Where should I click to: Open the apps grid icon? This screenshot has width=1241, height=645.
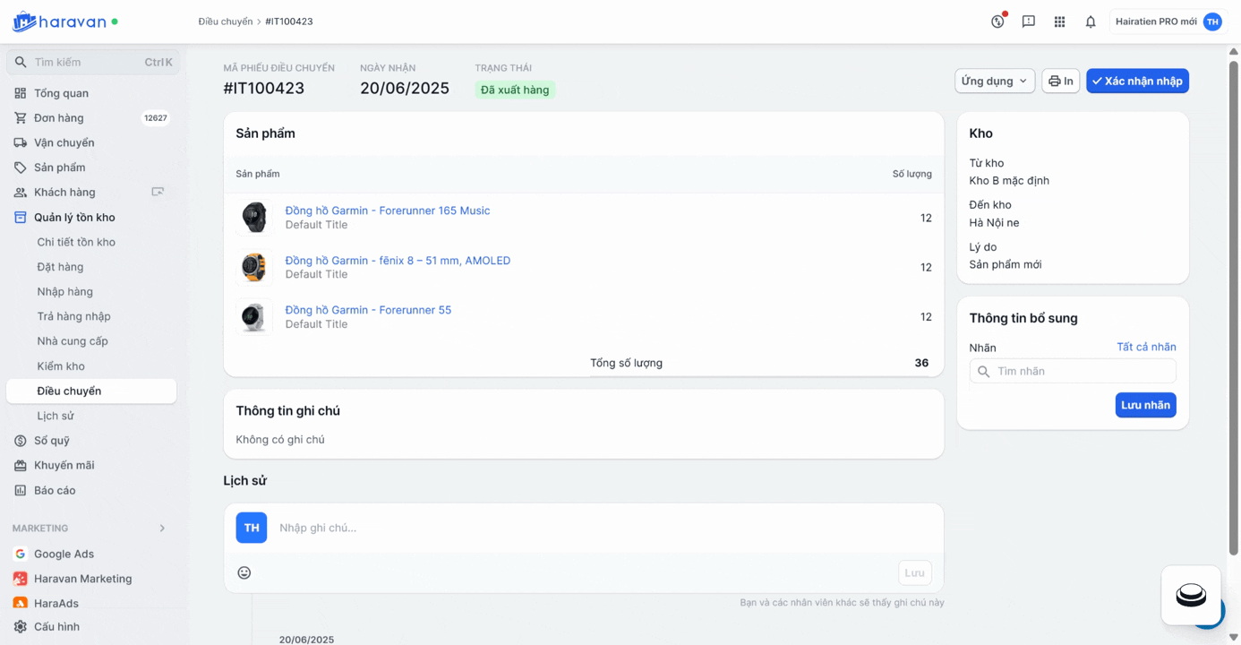point(1059,21)
